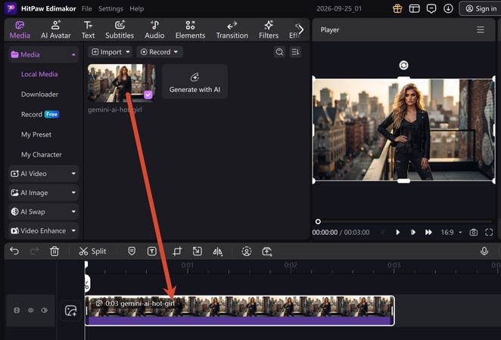Delete the selected clip with the trash icon
This screenshot has height=340, width=501.
pyautogui.click(x=54, y=251)
